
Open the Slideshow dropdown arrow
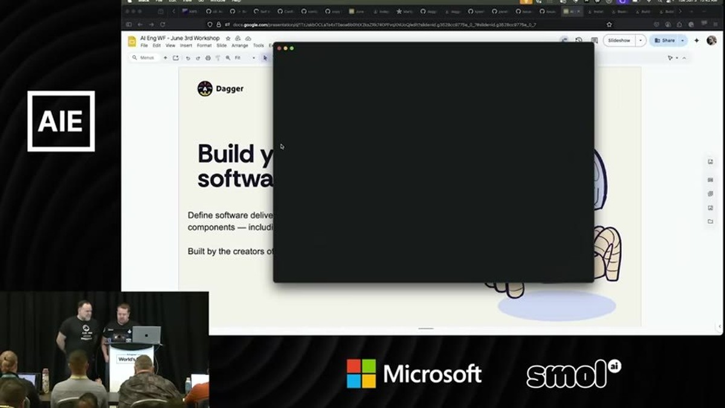640,40
